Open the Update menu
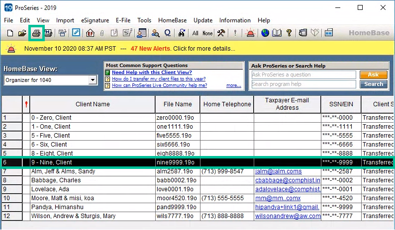395x230 pixels. tap(203, 20)
